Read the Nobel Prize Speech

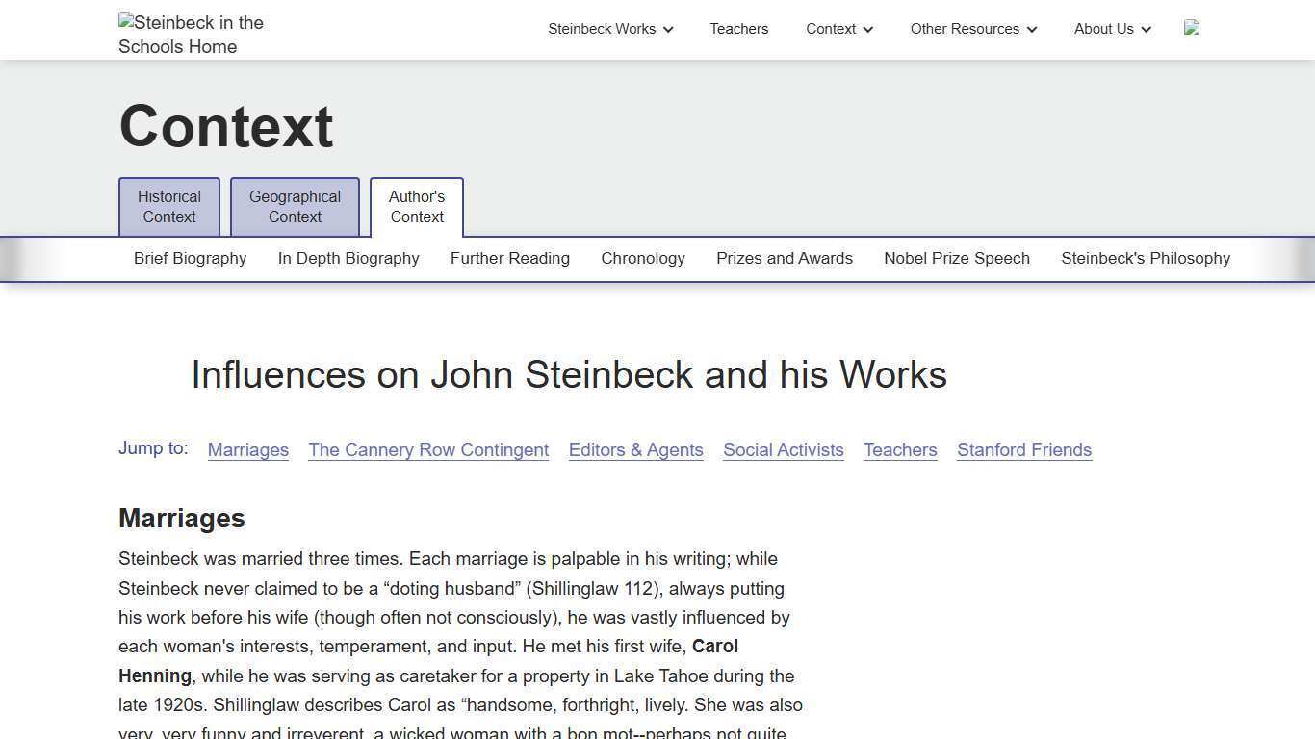(956, 258)
